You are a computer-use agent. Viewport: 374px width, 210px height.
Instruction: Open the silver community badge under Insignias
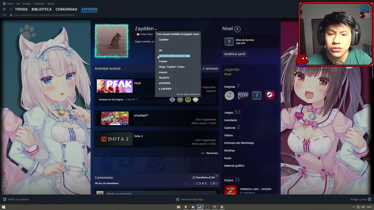pos(229,95)
